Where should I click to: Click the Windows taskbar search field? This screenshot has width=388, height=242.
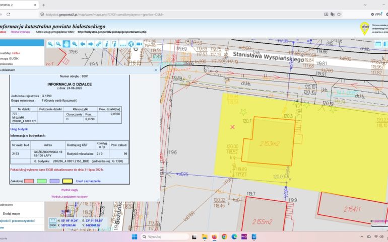[x=165, y=237]
